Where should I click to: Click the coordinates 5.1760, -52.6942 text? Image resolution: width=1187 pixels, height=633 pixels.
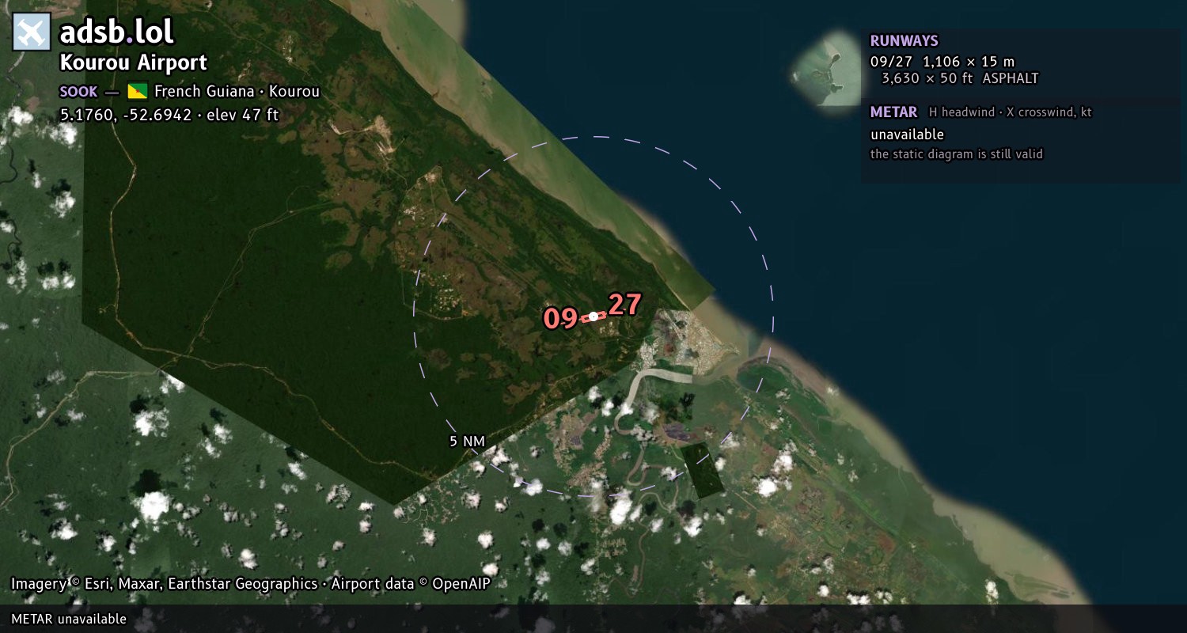pos(126,115)
